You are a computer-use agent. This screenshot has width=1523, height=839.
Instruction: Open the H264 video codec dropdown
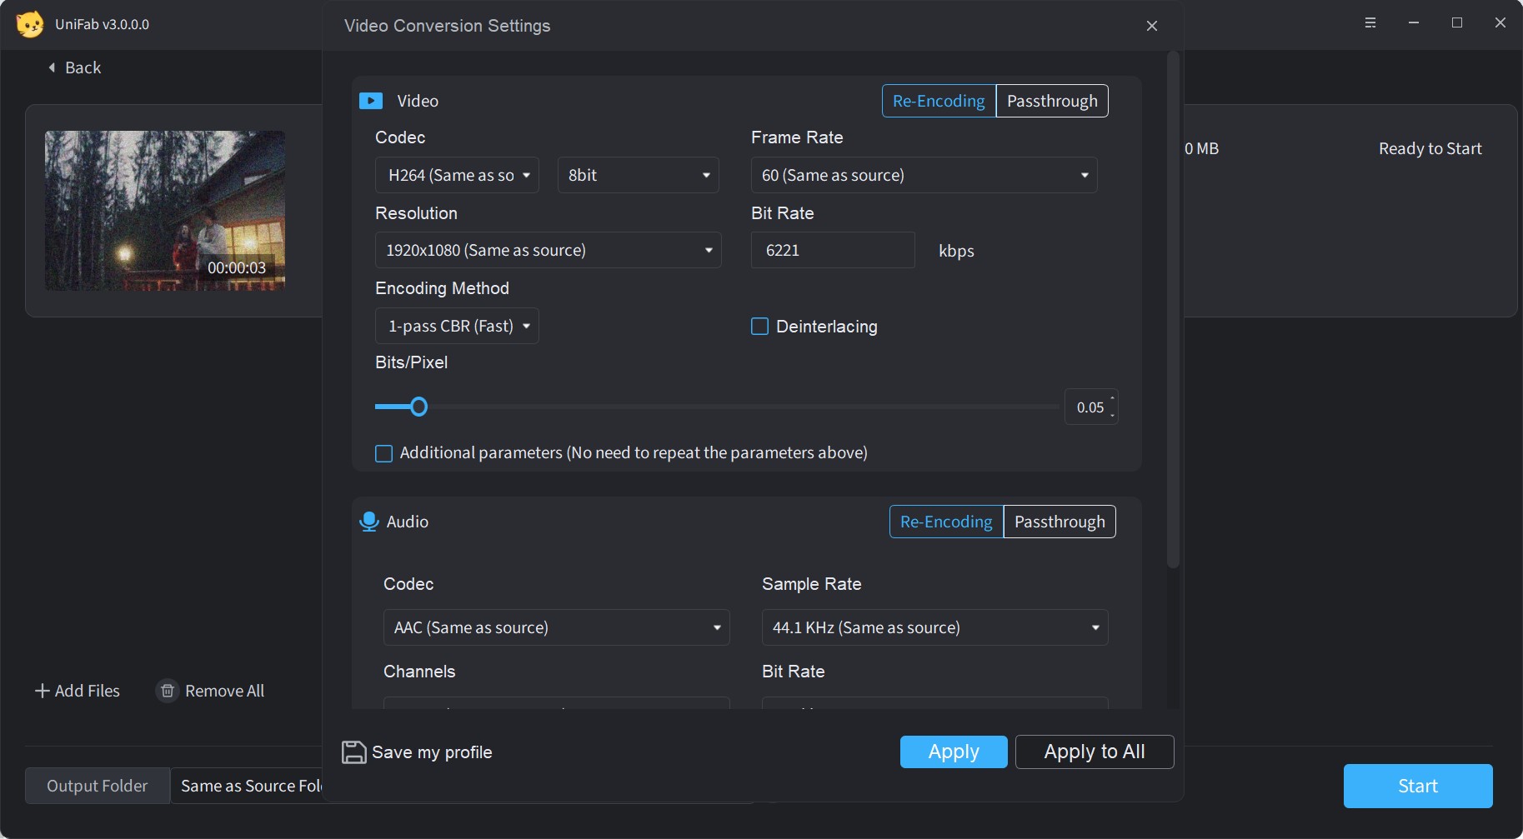(457, 175)
